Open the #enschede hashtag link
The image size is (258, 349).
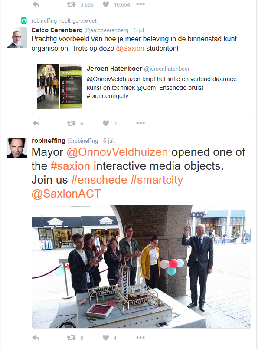[x=99, y=180]
